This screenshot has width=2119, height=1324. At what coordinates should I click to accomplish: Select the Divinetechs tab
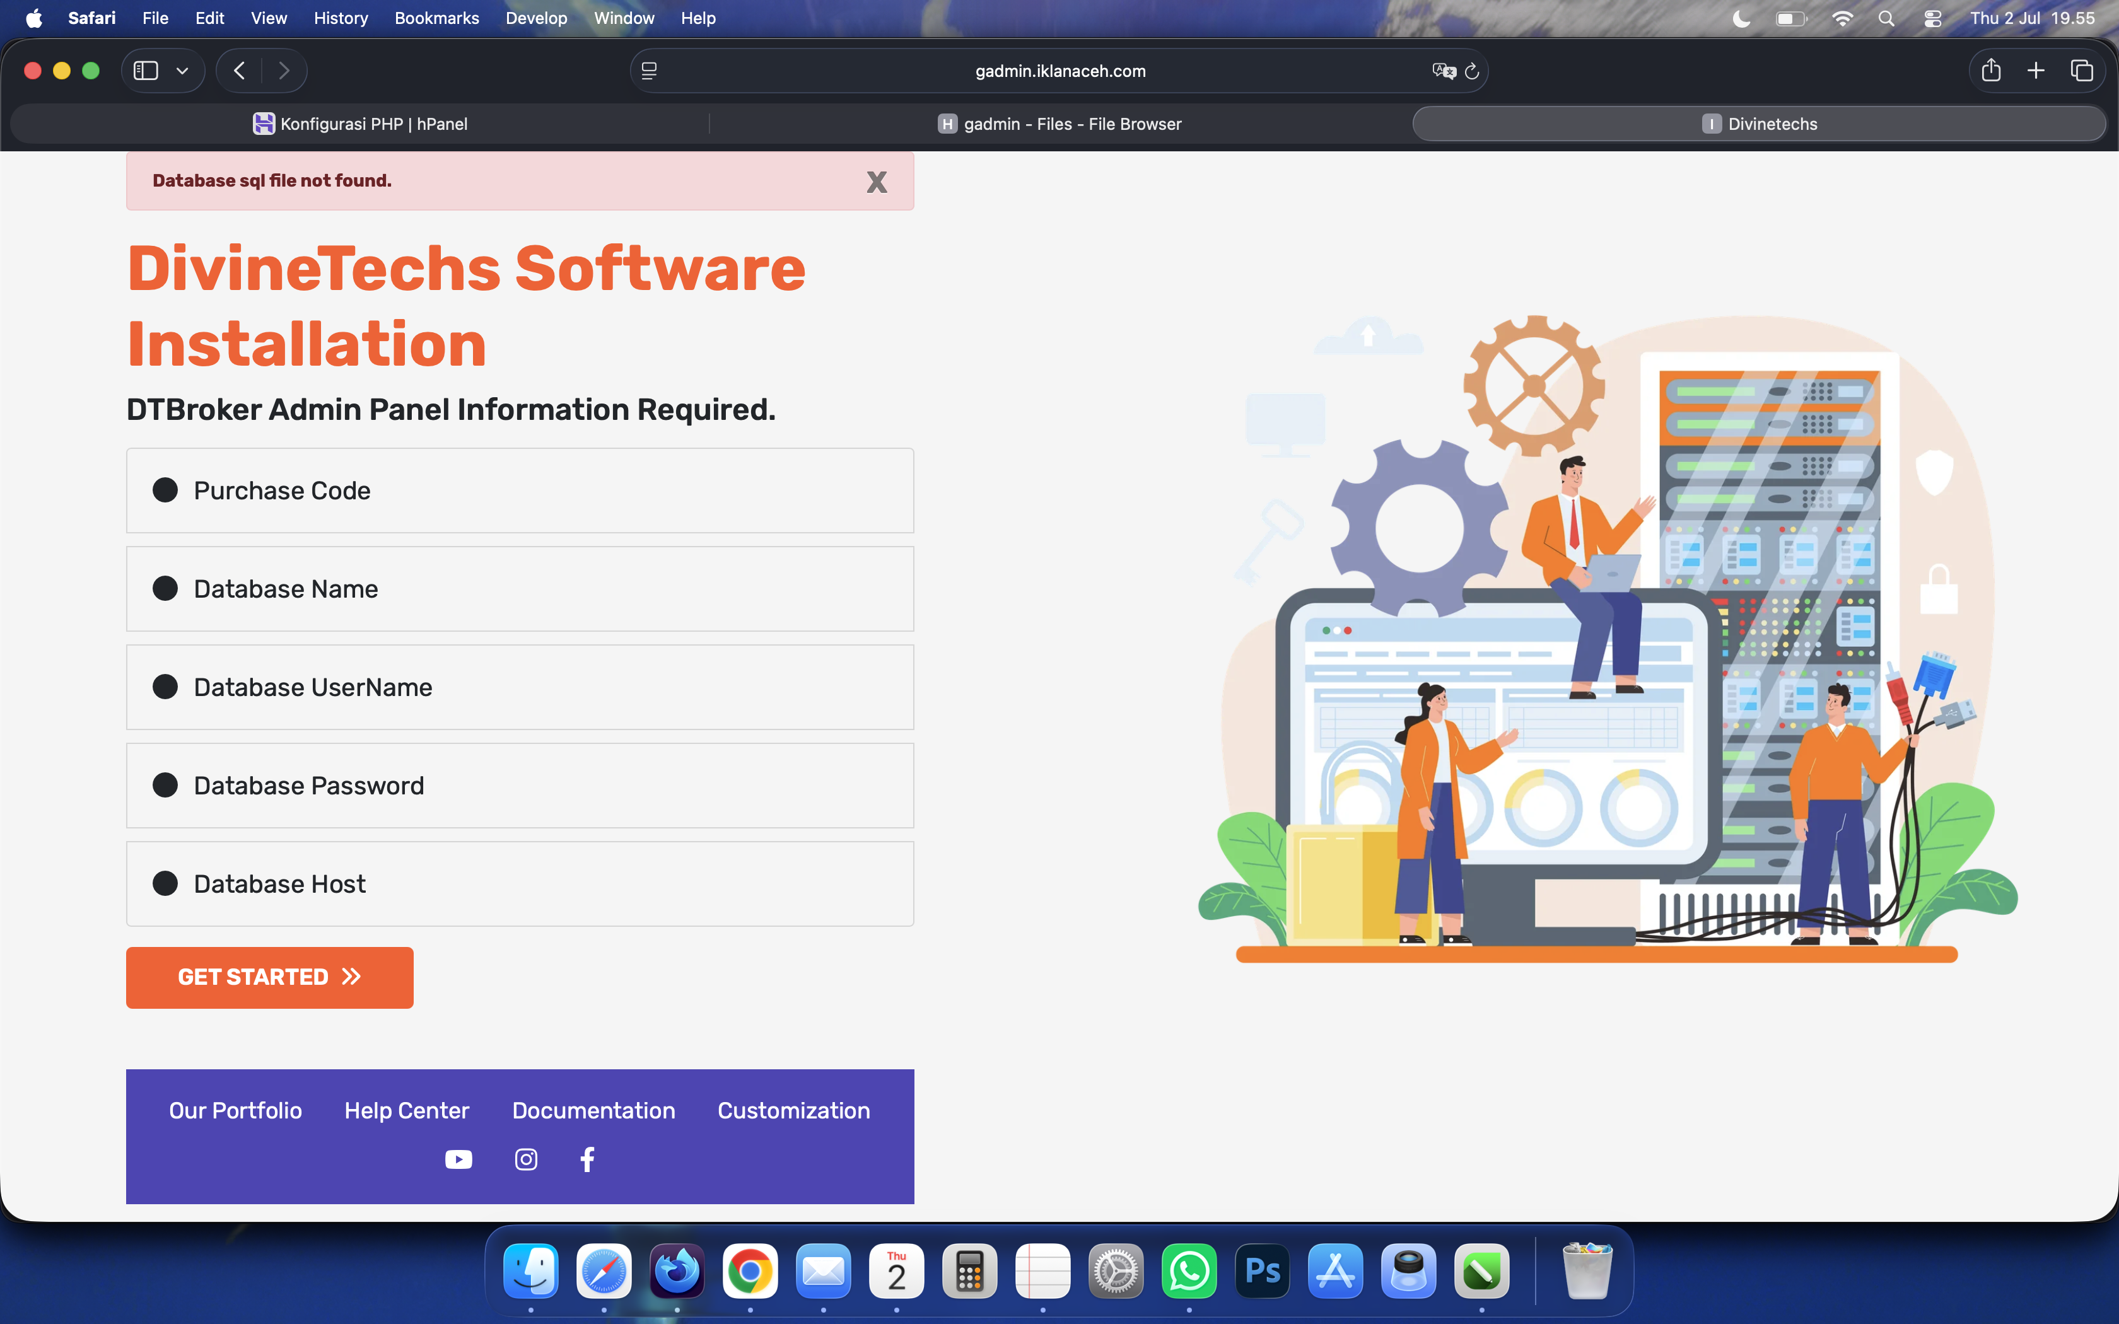click(x=1760, y=124)
